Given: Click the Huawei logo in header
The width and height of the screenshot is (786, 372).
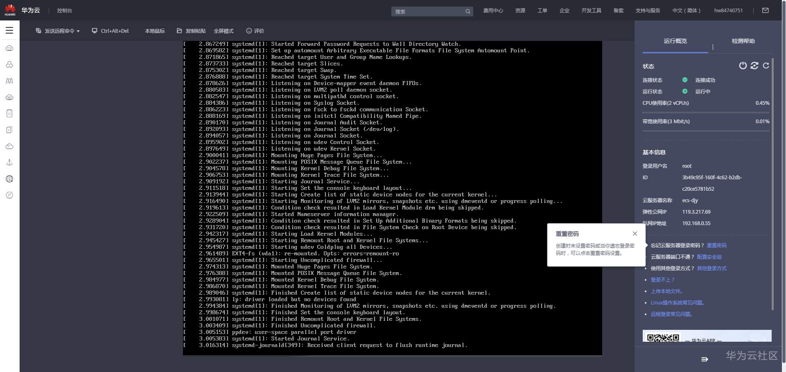Looking at the screenshot, I should [x=10, y=10].
